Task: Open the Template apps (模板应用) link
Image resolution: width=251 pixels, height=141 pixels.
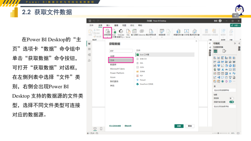Action: point(128,126)
